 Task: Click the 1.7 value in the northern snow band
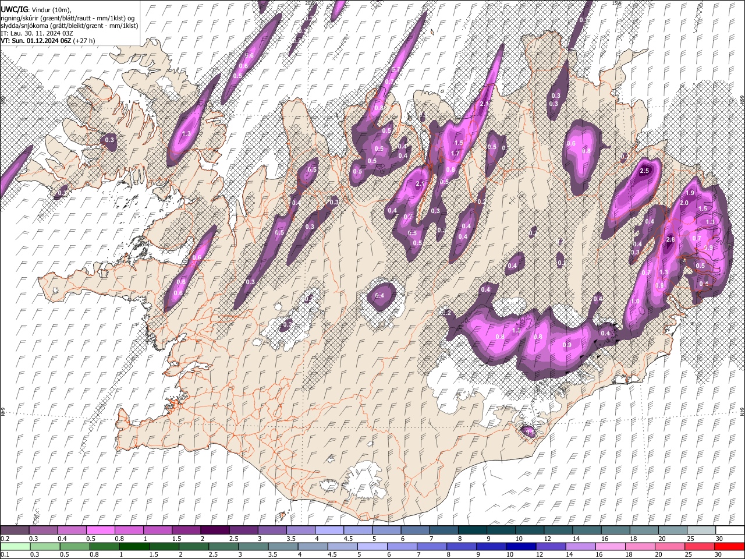pyautogui.click(x=456, y=153)
